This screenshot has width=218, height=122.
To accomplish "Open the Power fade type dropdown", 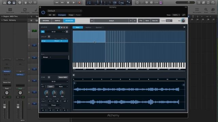I will (54, 105).
